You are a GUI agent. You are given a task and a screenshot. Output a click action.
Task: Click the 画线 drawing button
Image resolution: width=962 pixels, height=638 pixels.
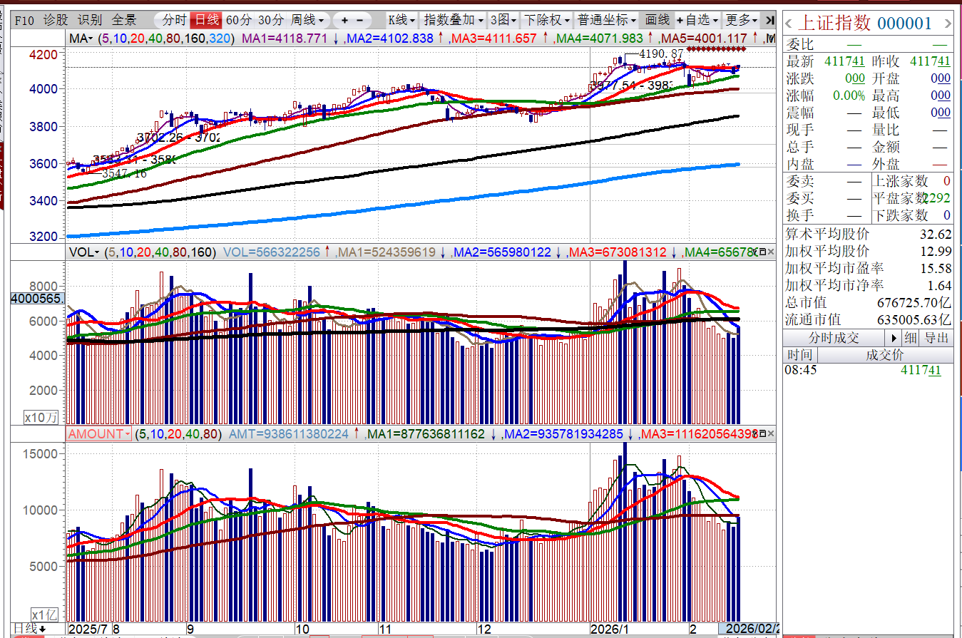click(657, 20)
